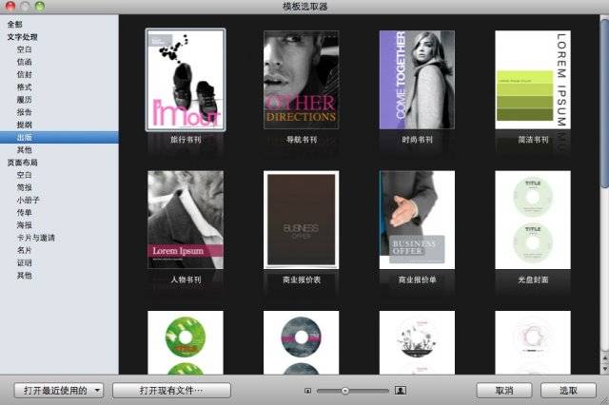
Task: Open the 卡片与邀请 category
Action: coord(36,238)
